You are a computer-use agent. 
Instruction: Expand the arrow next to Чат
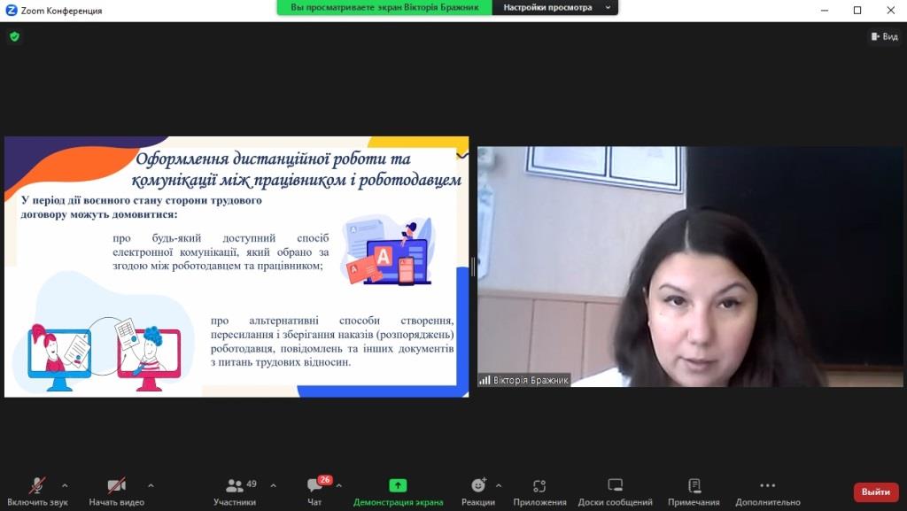point(339,485)
